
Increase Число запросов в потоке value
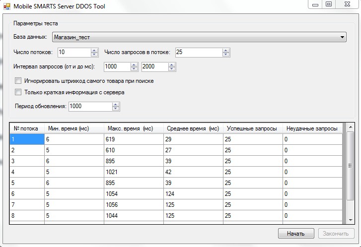click(226, 51)
